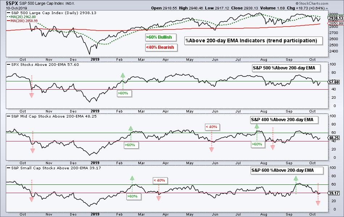Click the red 2850.99 tag on right axis

click(x=336, y=24)
